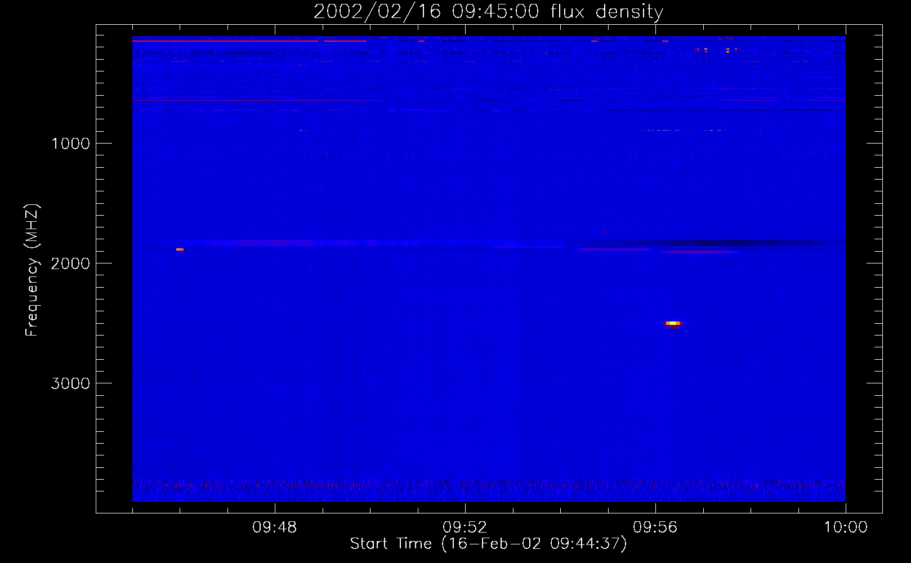The width and height of the screenshot is (911, 563).
Task: Select the 'Start Time (16-Feb-02 09:44:37)' label
Action: click(x=488, y=544)
